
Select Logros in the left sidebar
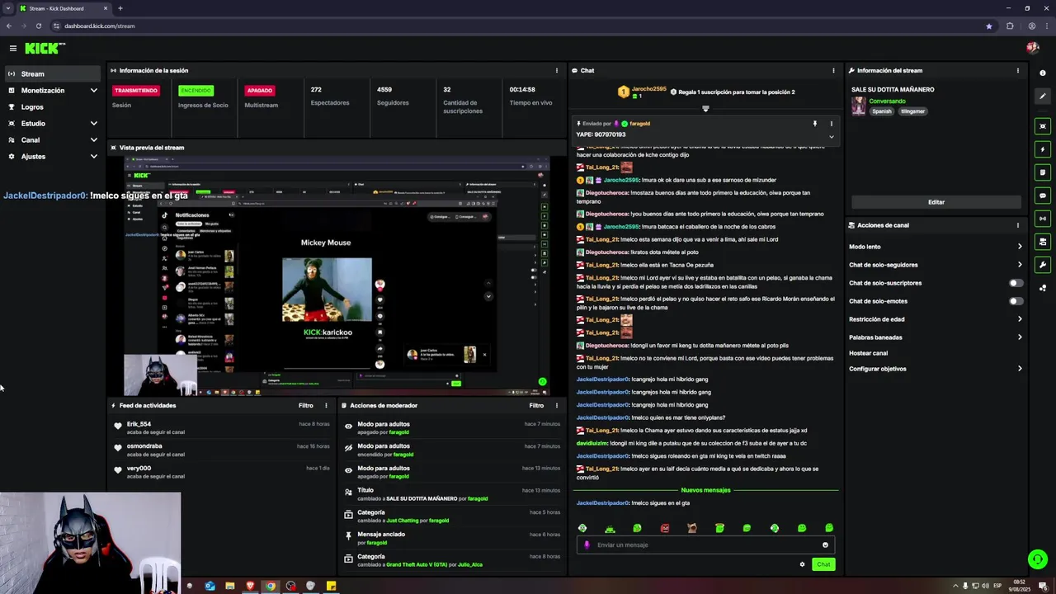click(53, 107)
